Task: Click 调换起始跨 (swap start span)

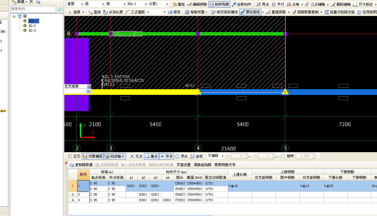Action: pos(202,165)
